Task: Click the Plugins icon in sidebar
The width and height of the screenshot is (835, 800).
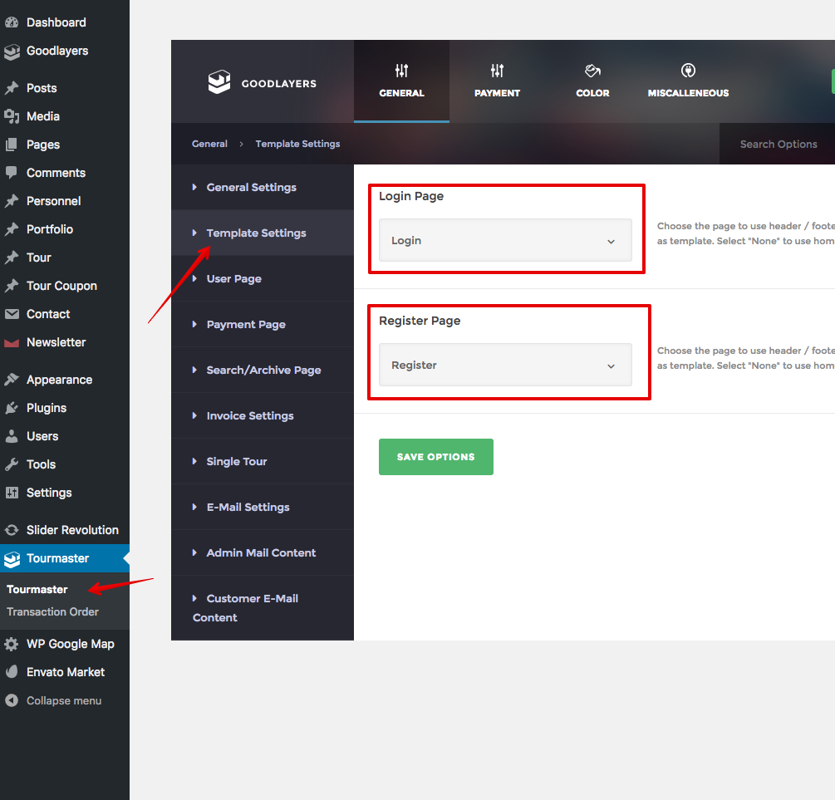Action: click(x=12, y=408)
